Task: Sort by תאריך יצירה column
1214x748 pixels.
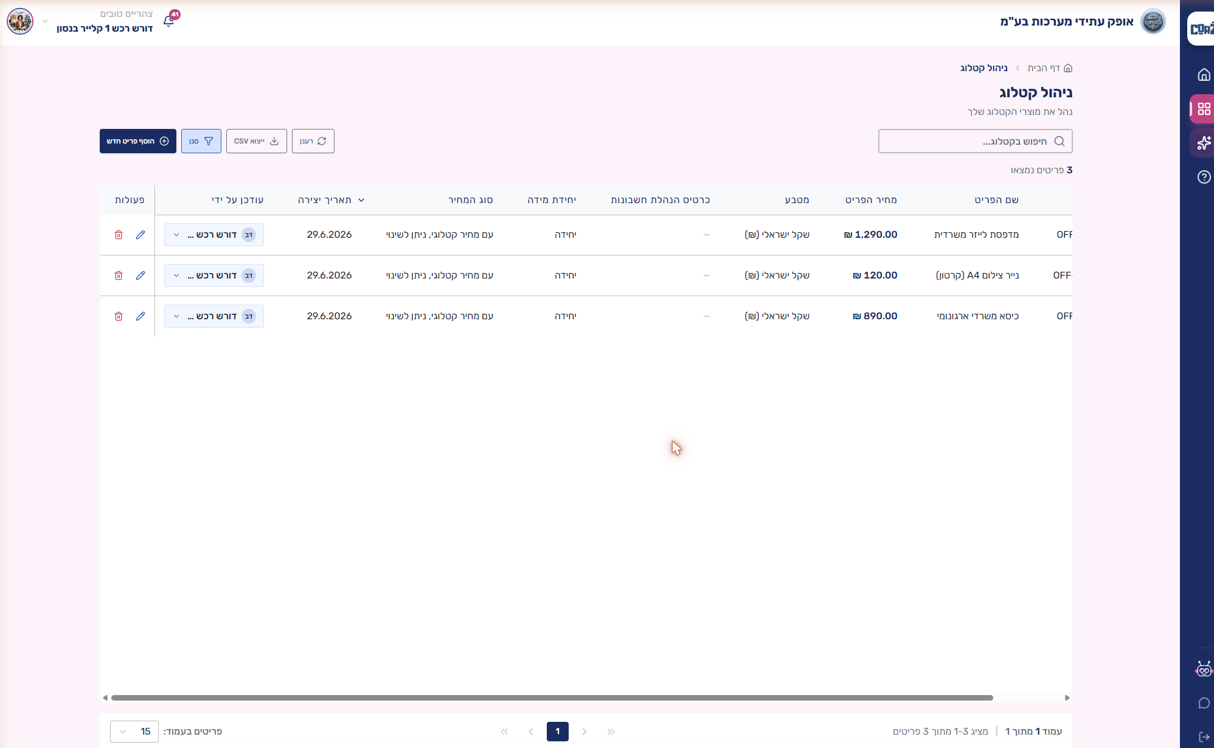Action: tap(331, 200)
